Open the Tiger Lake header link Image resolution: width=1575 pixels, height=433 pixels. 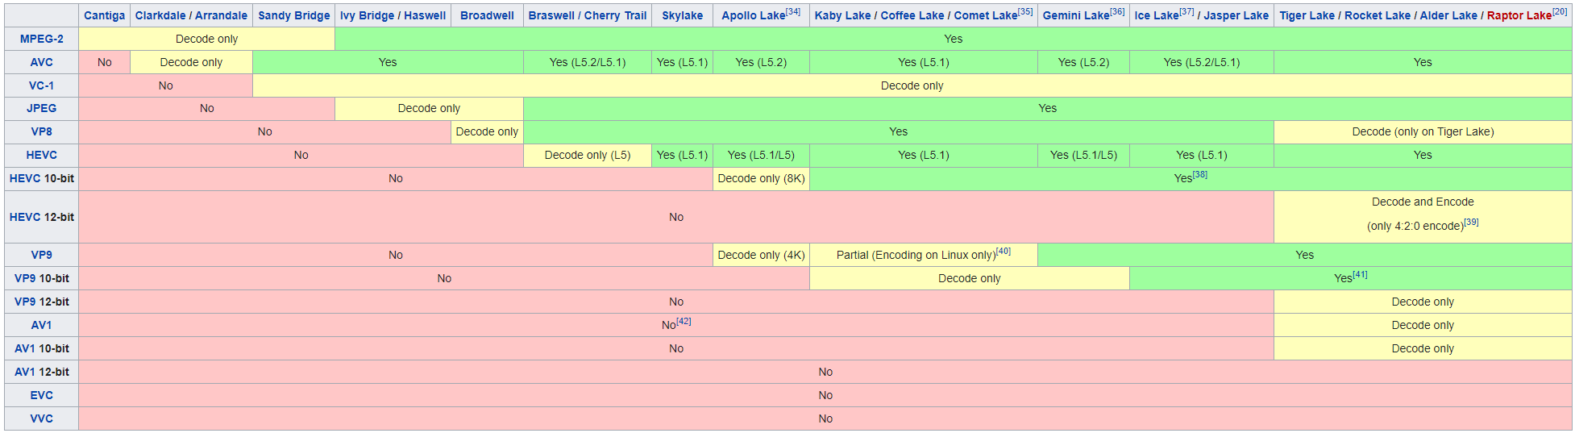[x=1307, y=15]
